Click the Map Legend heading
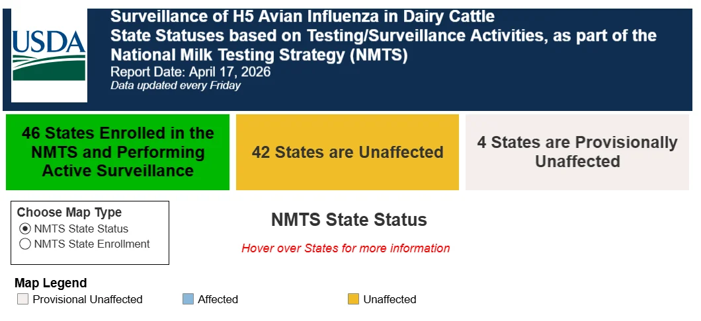 click(50, 283)
